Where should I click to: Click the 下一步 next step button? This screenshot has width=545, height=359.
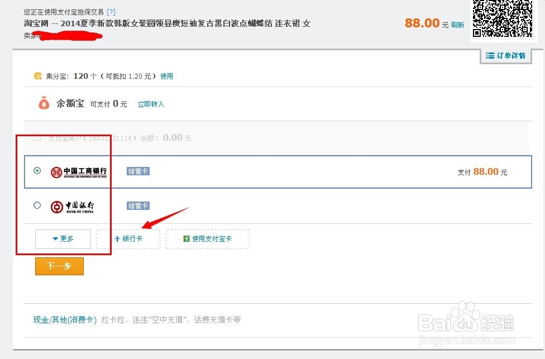(x=59, y=266)
